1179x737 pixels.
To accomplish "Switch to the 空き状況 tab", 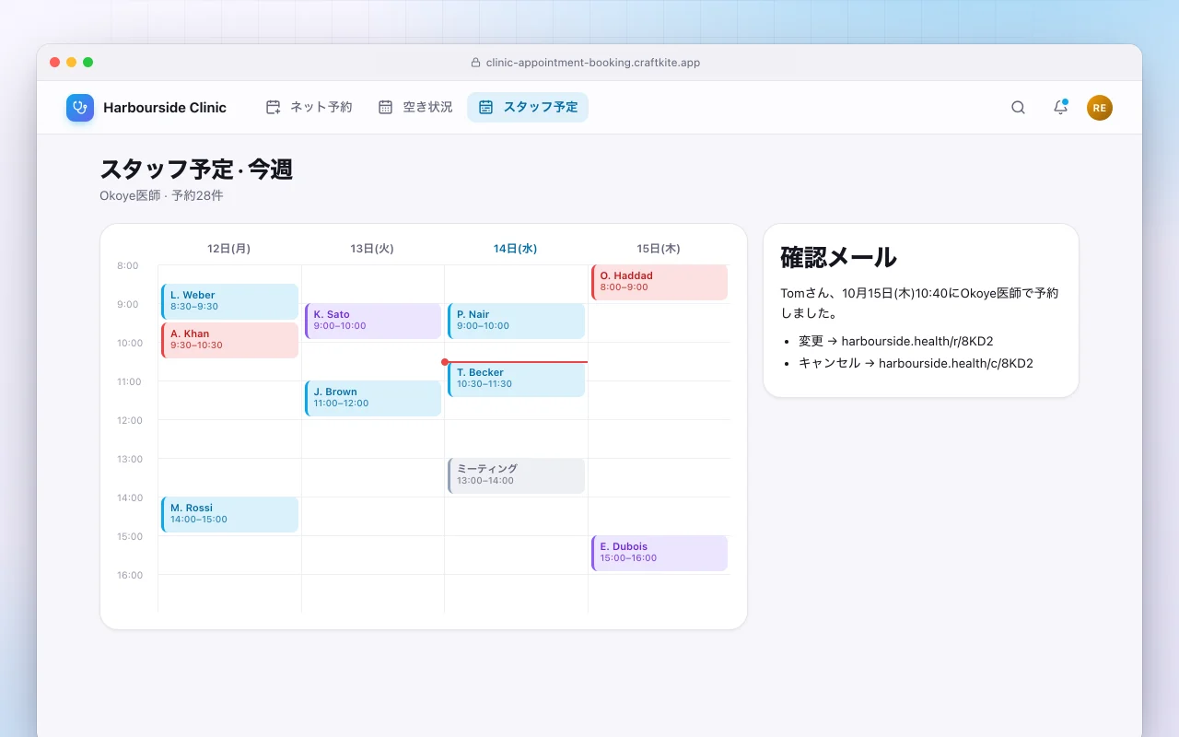I will 415,107.
